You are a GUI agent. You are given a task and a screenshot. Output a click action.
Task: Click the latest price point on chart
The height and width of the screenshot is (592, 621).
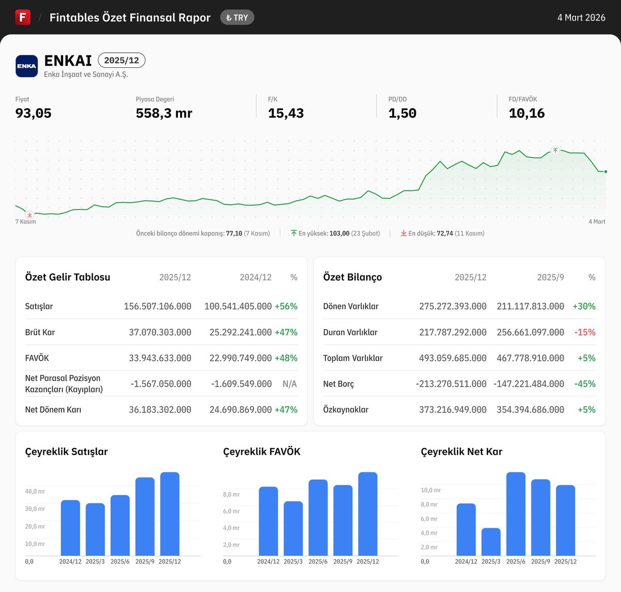[605, 171]
